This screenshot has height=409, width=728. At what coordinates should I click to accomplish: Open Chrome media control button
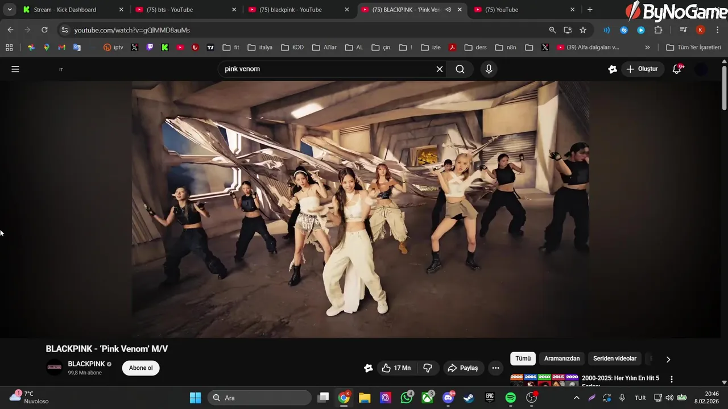coord(683,30)
